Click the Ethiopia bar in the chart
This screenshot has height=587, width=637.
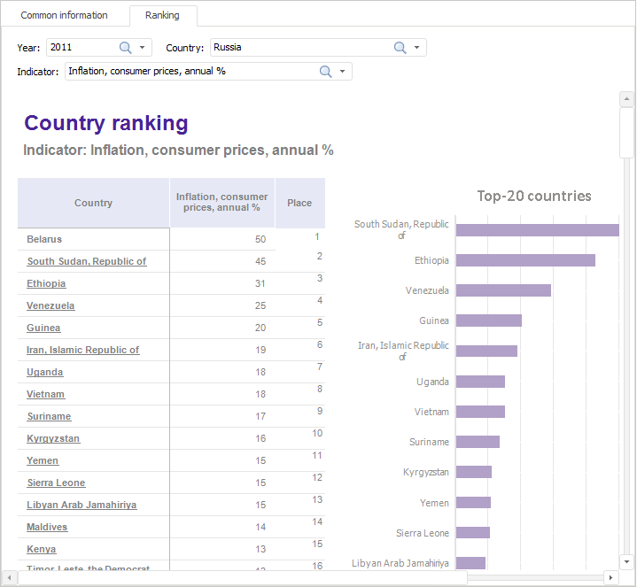point(524,260)
